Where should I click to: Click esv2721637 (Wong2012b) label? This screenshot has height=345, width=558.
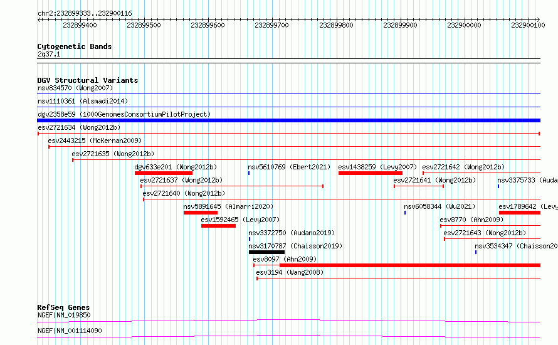click(181, 180)
